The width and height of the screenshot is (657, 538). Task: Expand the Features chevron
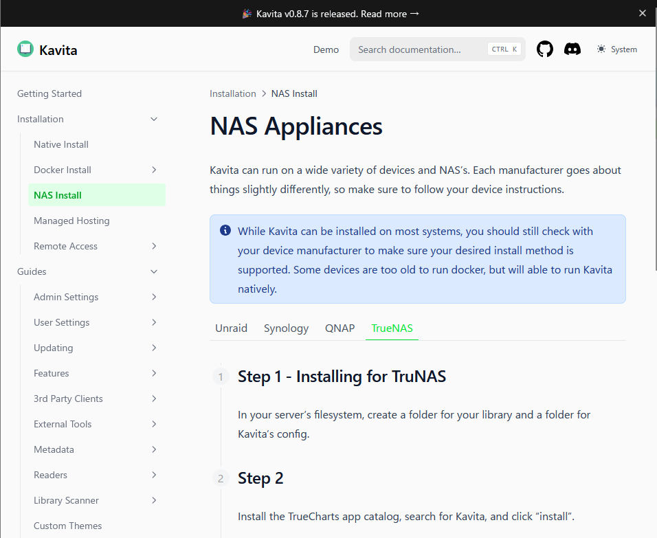[154, 373]
